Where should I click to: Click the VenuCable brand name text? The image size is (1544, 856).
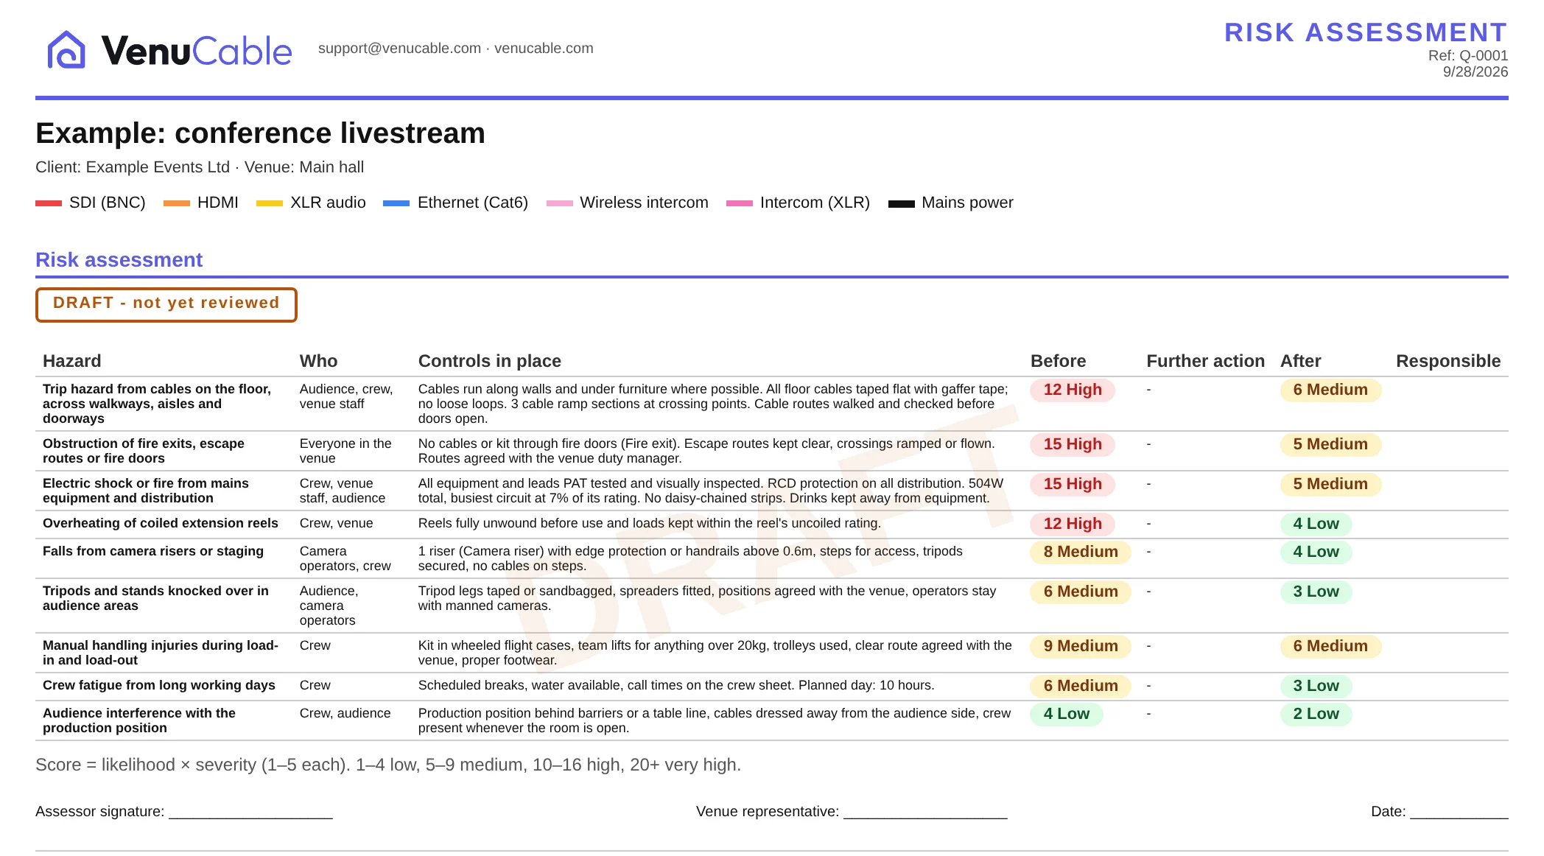[x=197, y=51]
